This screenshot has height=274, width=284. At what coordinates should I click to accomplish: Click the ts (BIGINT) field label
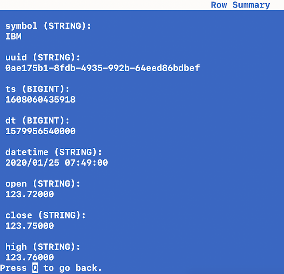38,89
